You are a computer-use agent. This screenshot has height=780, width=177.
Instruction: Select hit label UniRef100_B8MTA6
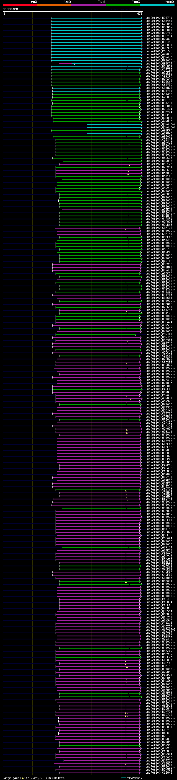[158, 666]
